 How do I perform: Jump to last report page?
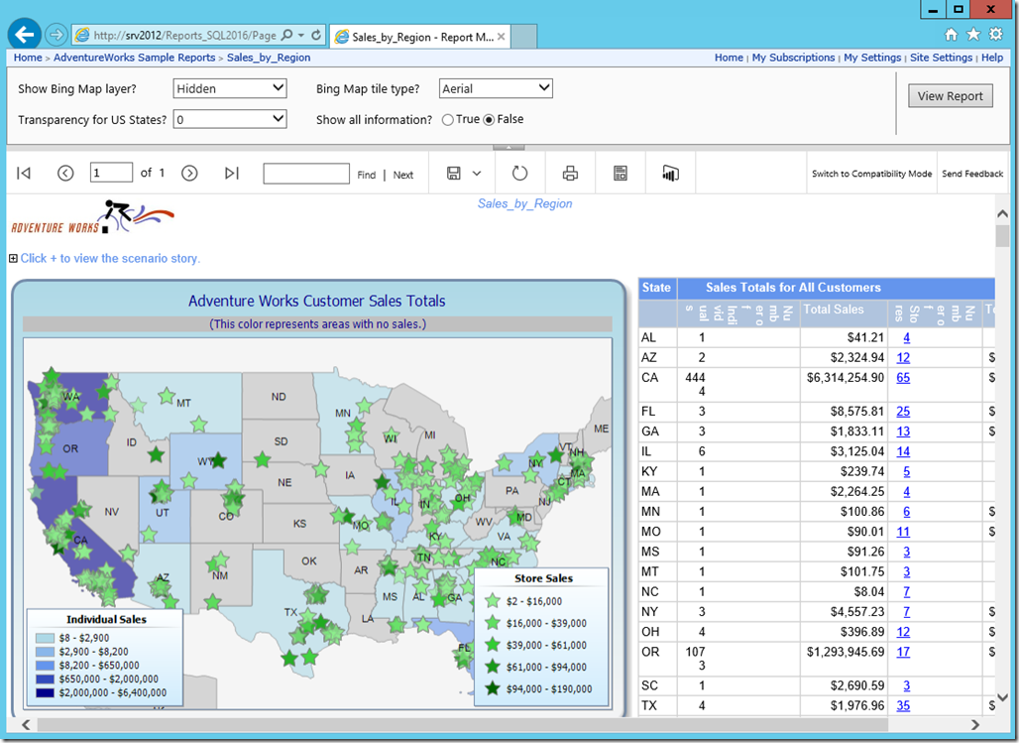coord(232,173)
